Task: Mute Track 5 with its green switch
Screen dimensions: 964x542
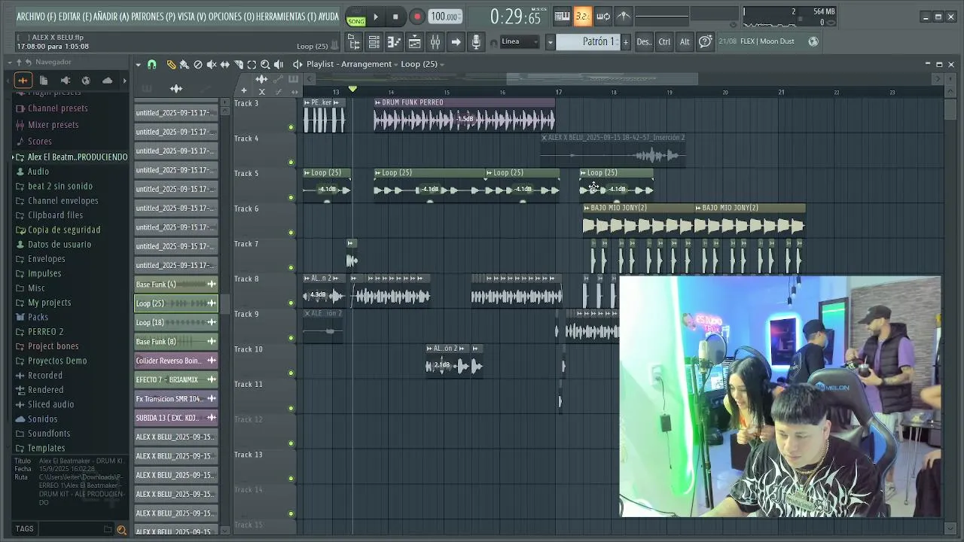Action: [291, 198]
